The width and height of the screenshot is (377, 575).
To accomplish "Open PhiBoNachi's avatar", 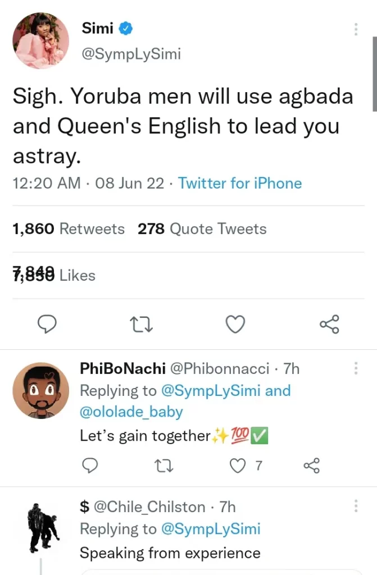I will point(40,390).
